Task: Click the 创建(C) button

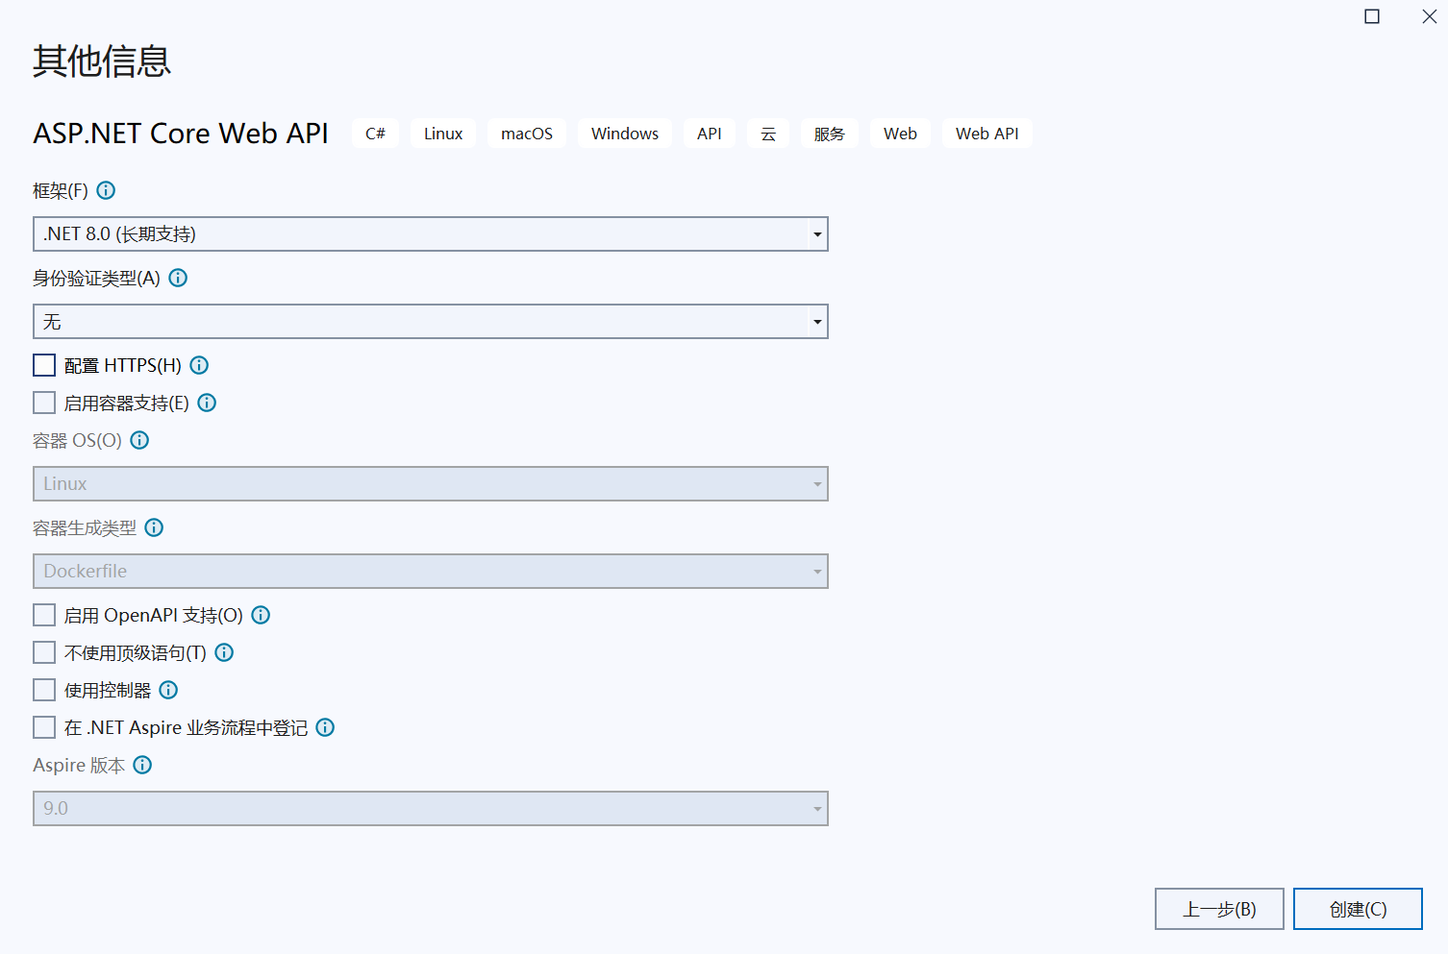Action: (1358, 909)
